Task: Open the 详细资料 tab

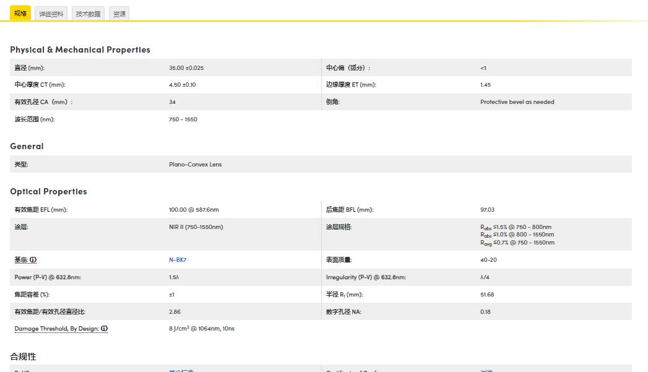Action: [51, 14]
